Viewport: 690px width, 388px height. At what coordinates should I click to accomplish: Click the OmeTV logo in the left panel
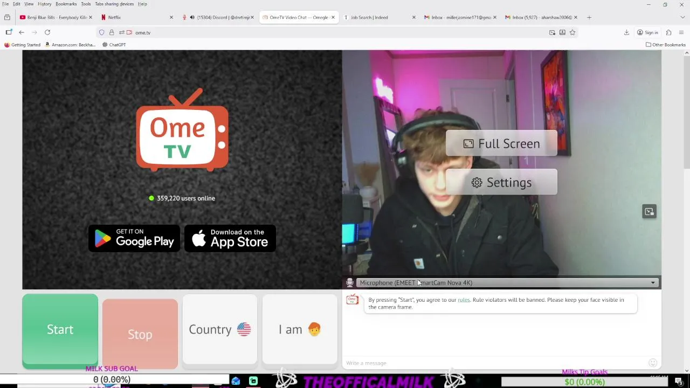pyautogui.click(x=182, y=130)
